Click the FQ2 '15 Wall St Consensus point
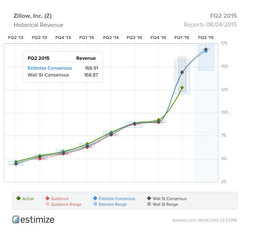The image size is (256, 235). point(206,49)
